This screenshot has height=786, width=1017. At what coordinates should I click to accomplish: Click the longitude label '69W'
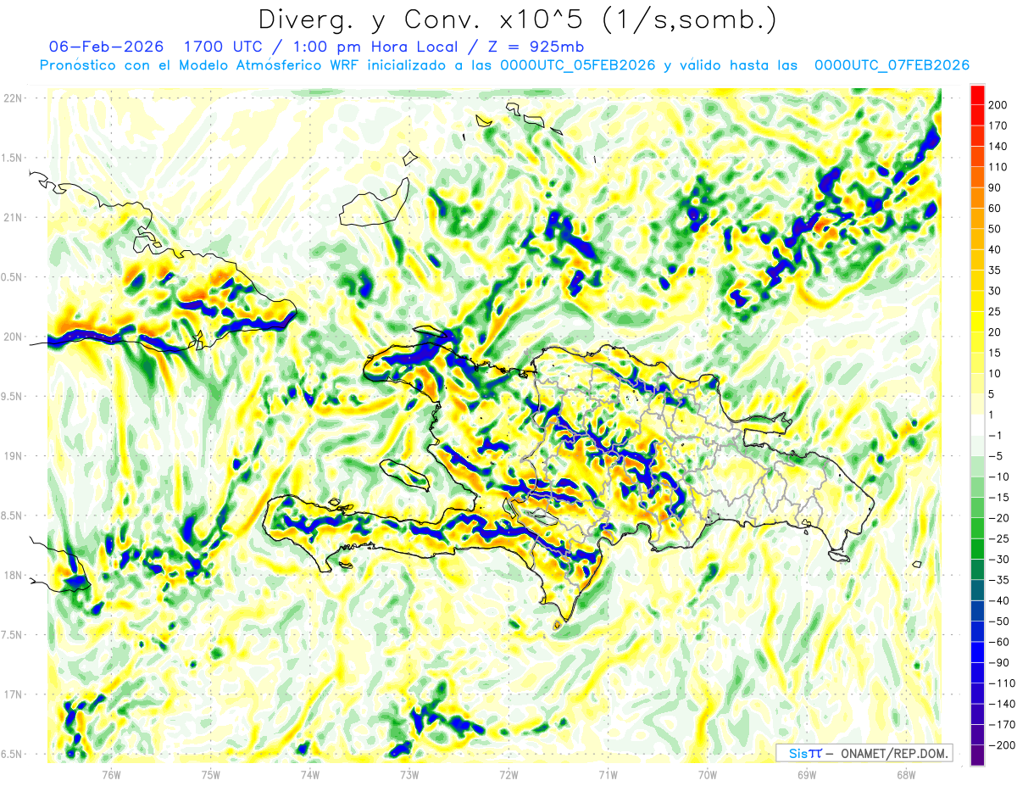[807, 774]
